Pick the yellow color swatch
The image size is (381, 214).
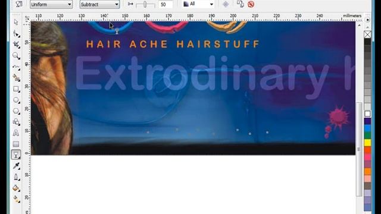(368, 143)
